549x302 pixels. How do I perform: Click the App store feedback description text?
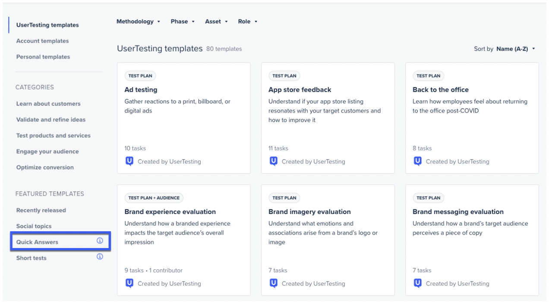[325, 111]
